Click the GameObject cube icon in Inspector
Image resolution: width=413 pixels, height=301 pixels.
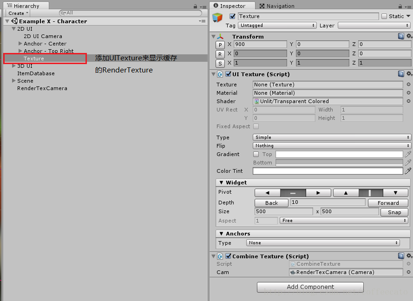pyautogui.click(x=217, y=18)
